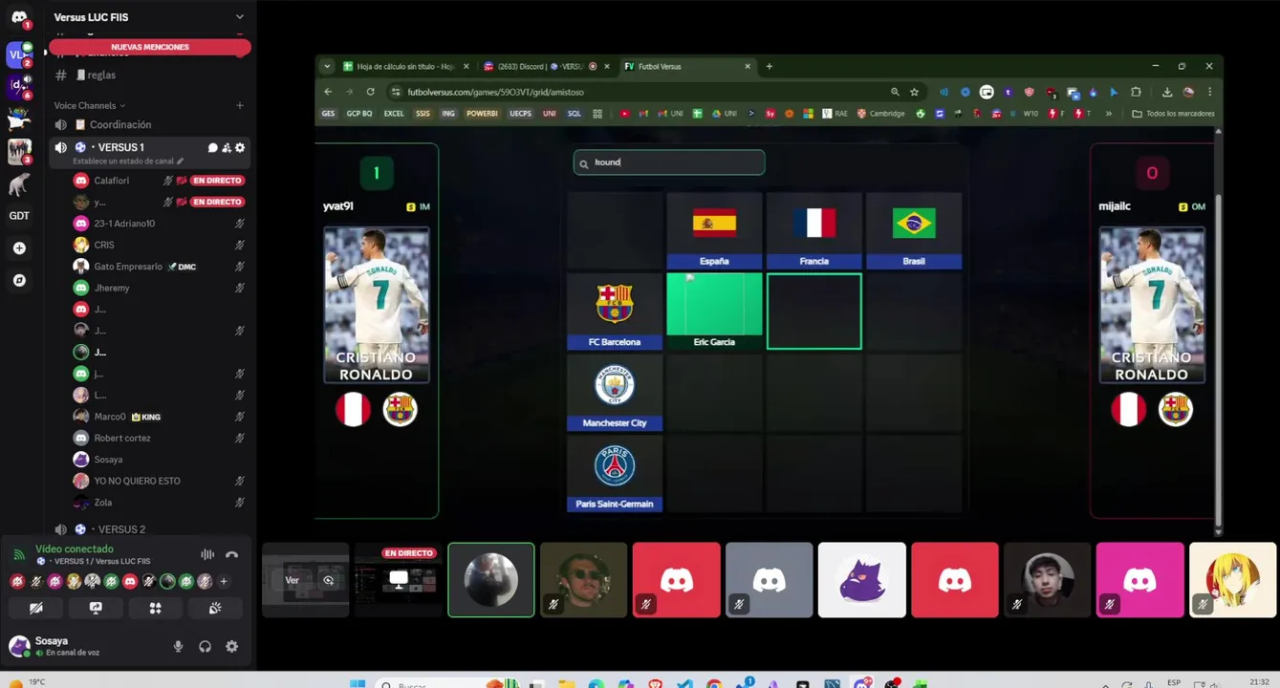
Task: Toggle camera on in voice panel
Action: click(36, 608)
